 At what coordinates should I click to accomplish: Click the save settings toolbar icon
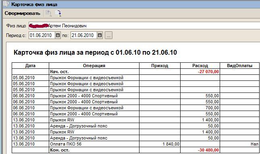click(x=58, y=13)
